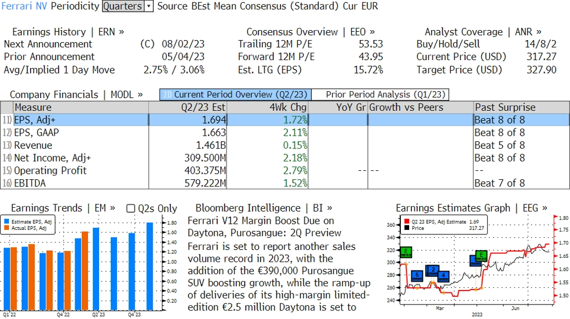Image resolution: width=570 pixels, height=319 pixels.
Task: Click Buy/Hold/Sell value 14/8/2
Action: click(x=540, y=45)
